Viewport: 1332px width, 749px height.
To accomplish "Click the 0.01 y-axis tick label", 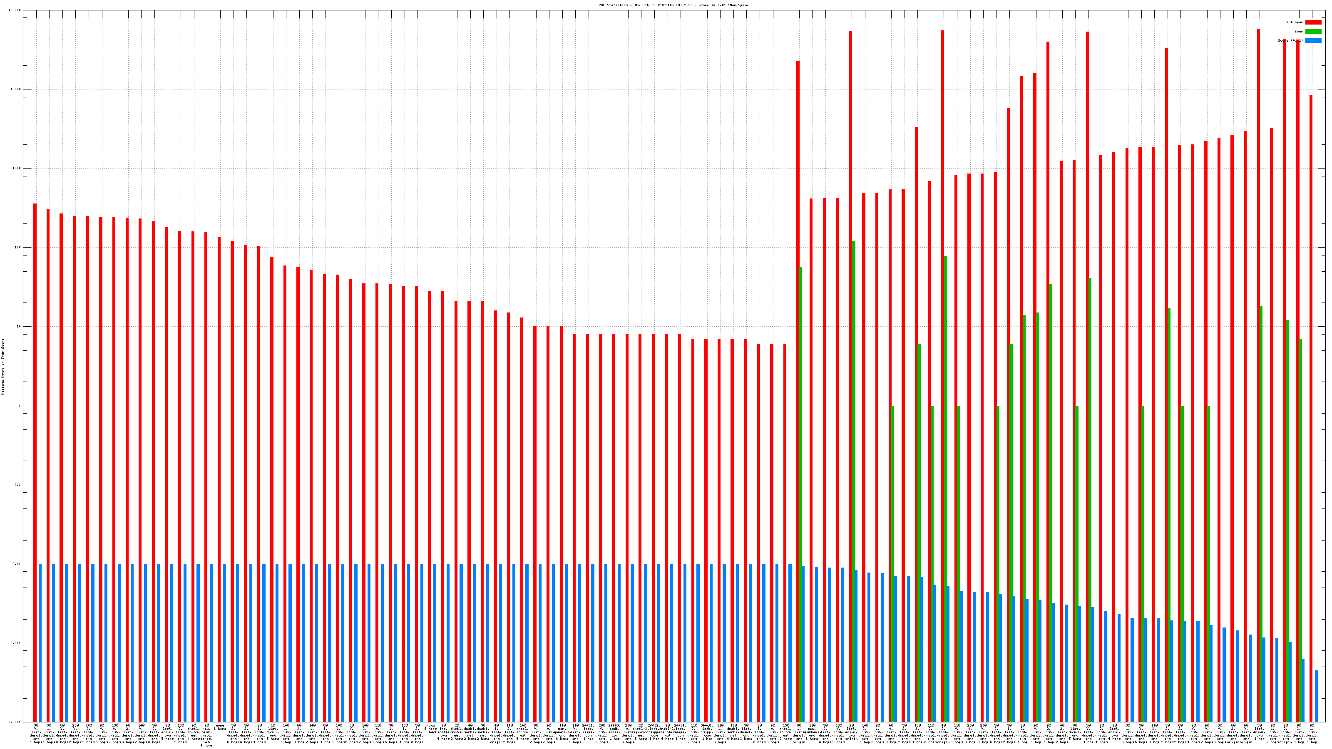I will click(x=17, y=565).
